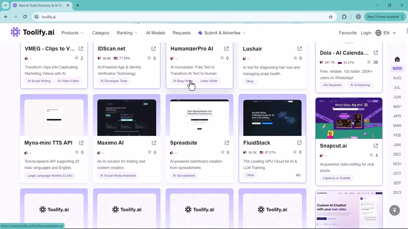Open external link icon for IDScan.net

[153, 49]
